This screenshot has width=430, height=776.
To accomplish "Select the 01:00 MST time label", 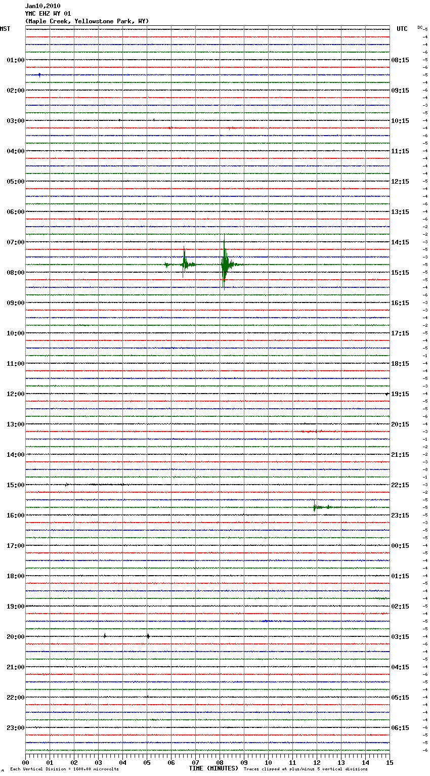I will (x=16, y=60).
